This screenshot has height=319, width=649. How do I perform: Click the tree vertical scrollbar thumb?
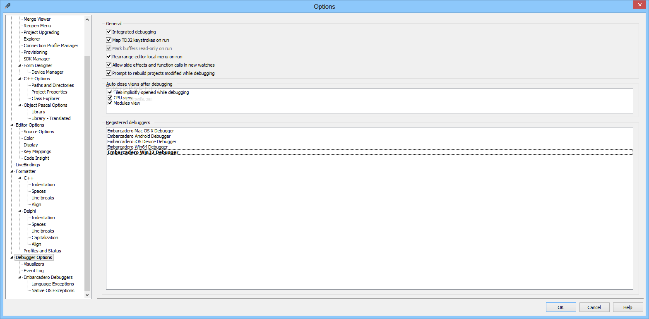click(x=87, y=174)
